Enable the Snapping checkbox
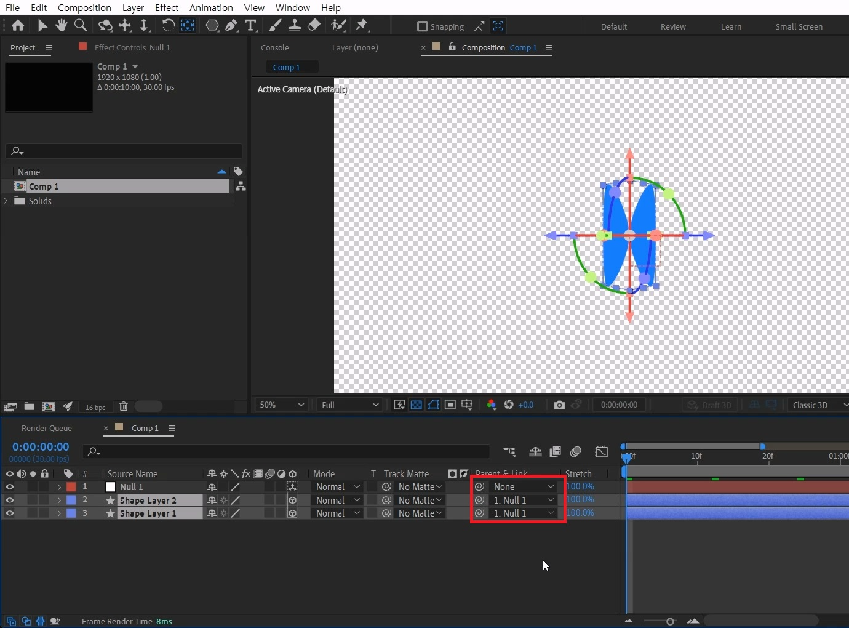 click(x=422, y=26)
